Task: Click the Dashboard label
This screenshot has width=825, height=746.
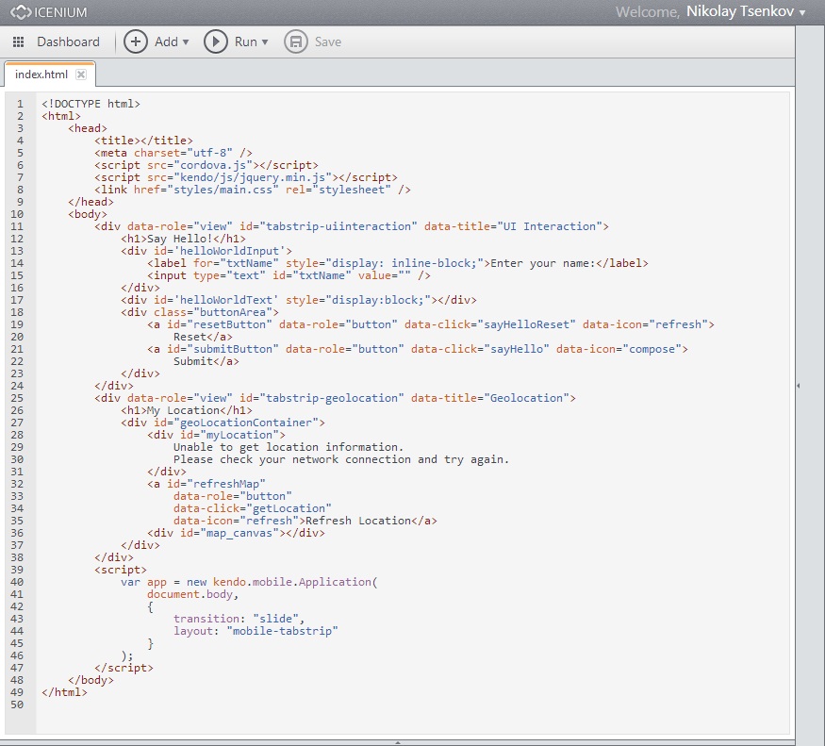Action: point(68,42)
